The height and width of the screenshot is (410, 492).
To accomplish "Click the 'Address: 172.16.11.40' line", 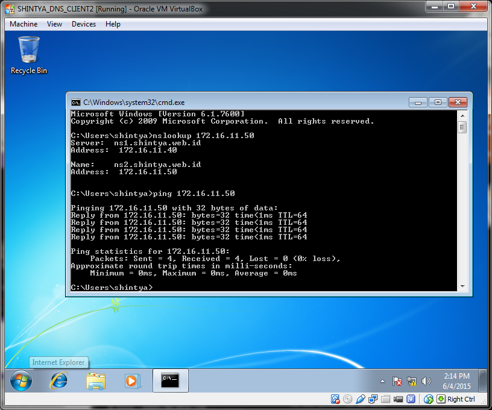I will 124,150.
